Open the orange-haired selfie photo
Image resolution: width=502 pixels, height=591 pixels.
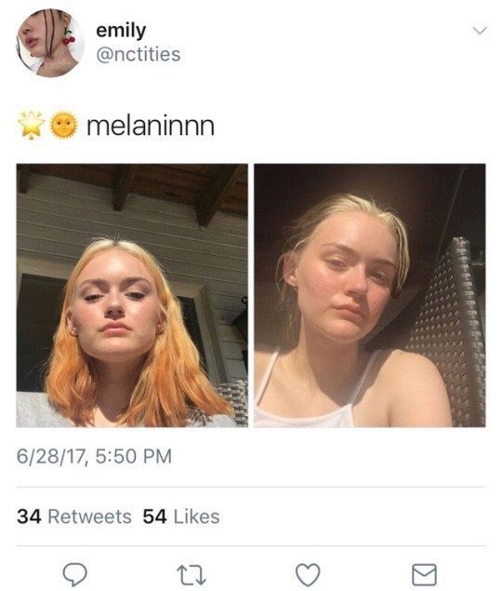coord(132,295)
